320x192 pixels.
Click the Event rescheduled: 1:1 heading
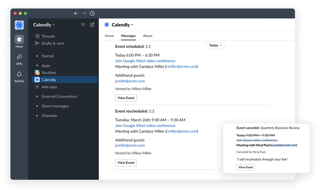click(x=135, y=111)
